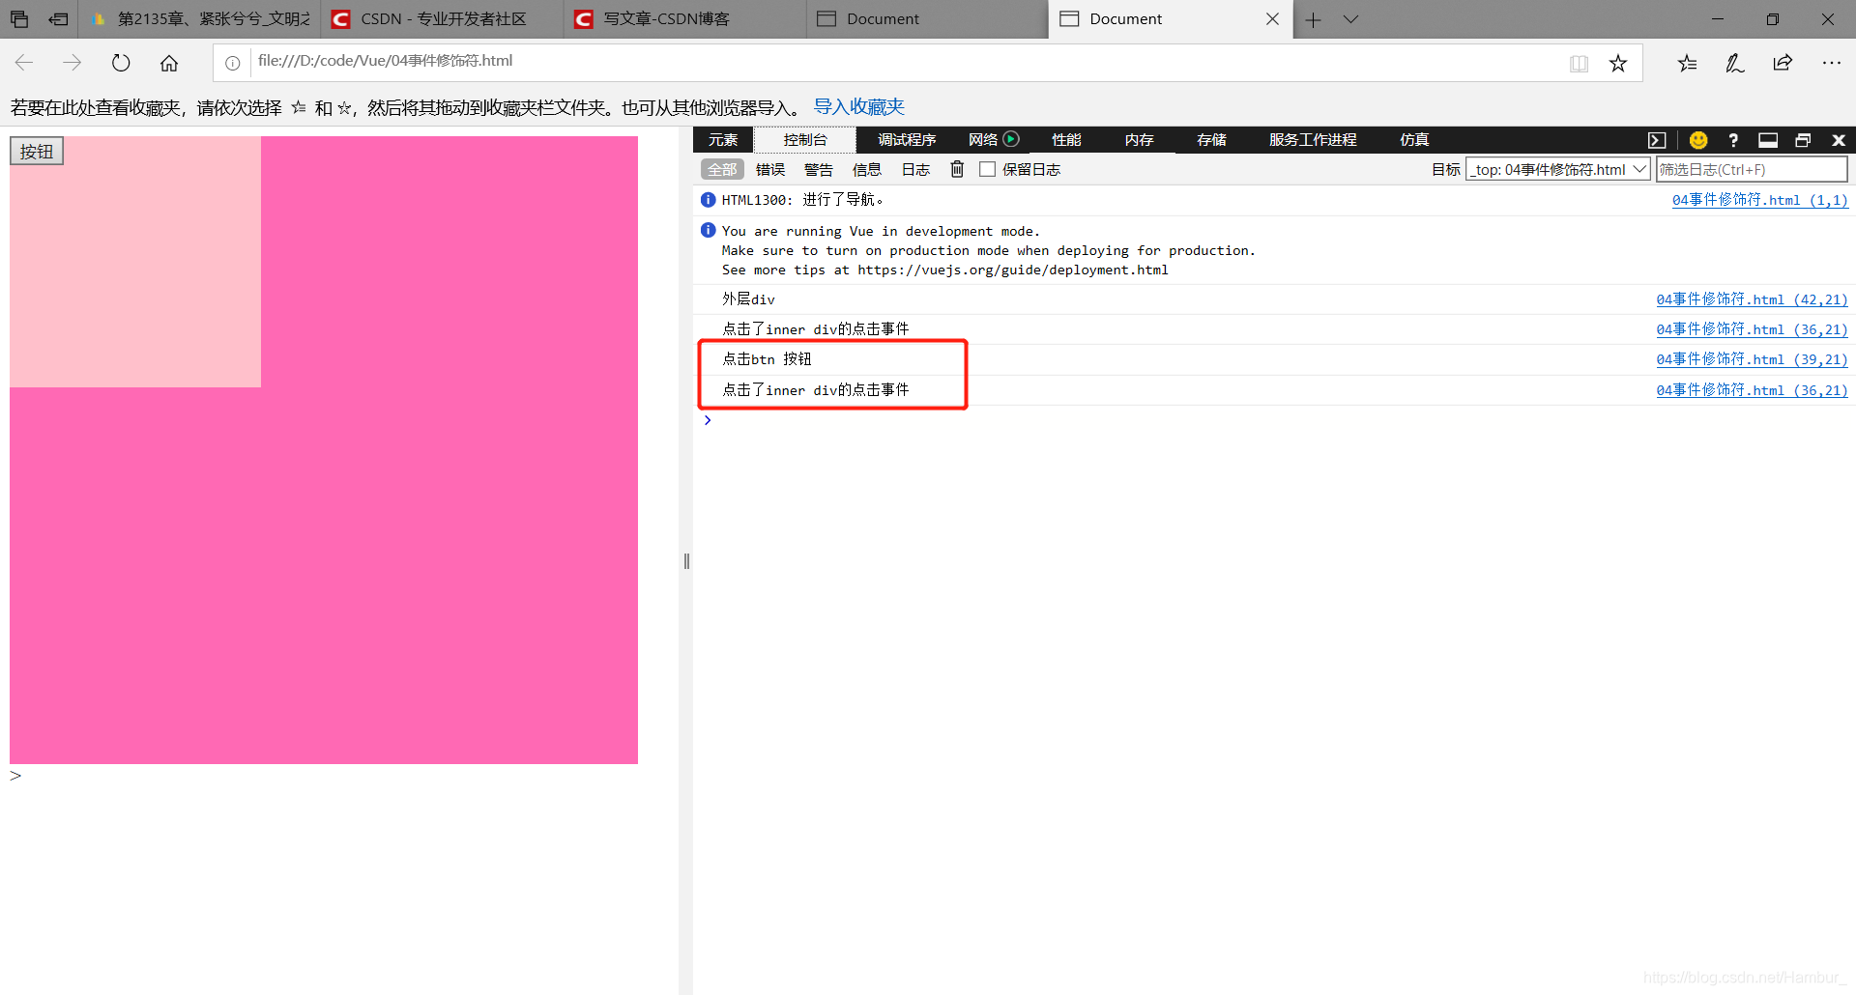
Task: Open the 仿真 devtools tab
Action: point(1414,140)
